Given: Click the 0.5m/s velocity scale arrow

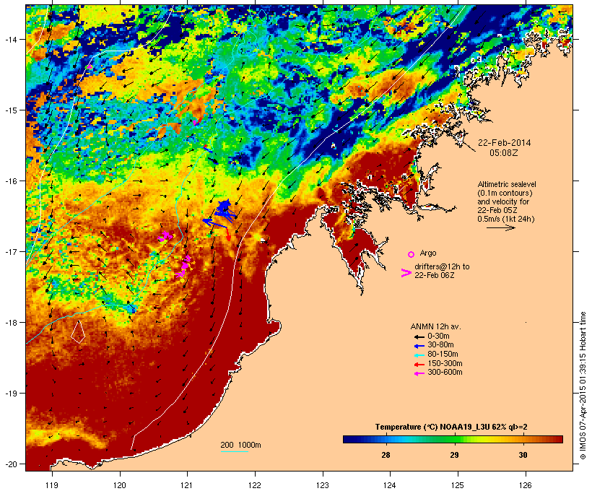Looking at the screenshot, I should click(500, 227).
